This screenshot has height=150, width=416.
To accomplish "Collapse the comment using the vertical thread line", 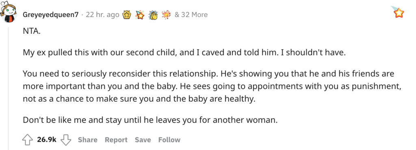I will (9, 88).
